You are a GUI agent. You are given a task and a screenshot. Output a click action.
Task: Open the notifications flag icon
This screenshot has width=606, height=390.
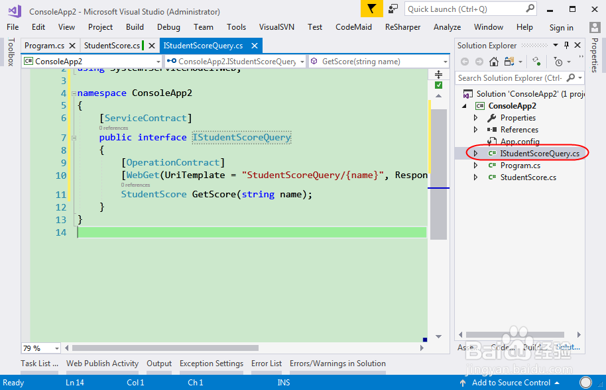point(371,9)
